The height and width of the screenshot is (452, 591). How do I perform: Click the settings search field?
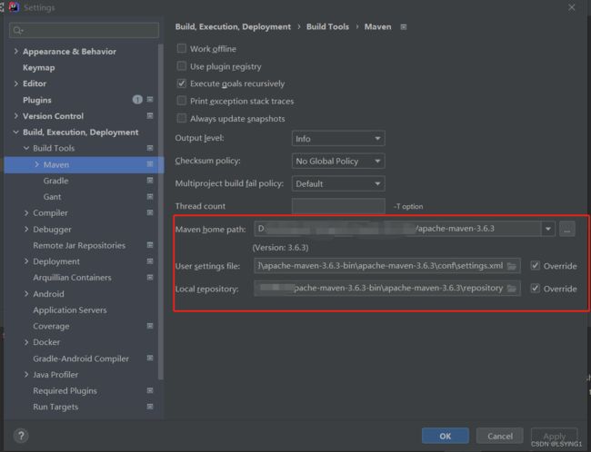[x=84, y=30]
